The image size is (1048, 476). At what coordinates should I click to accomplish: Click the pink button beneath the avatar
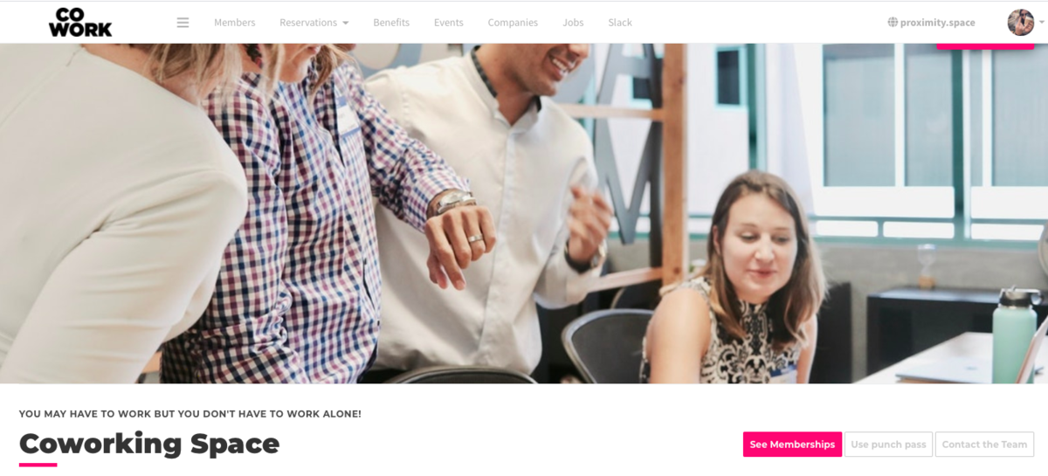(x=985, y=45)
